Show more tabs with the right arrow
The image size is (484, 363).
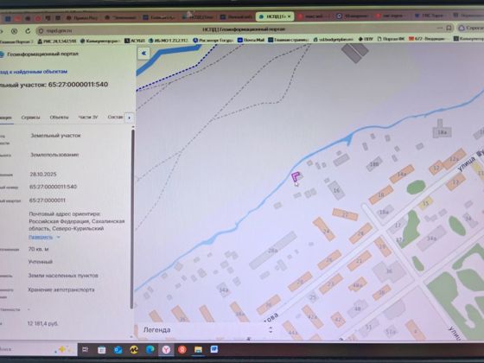(129, 118)
